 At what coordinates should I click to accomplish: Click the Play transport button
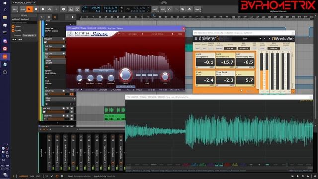click(x=29, y=9)
